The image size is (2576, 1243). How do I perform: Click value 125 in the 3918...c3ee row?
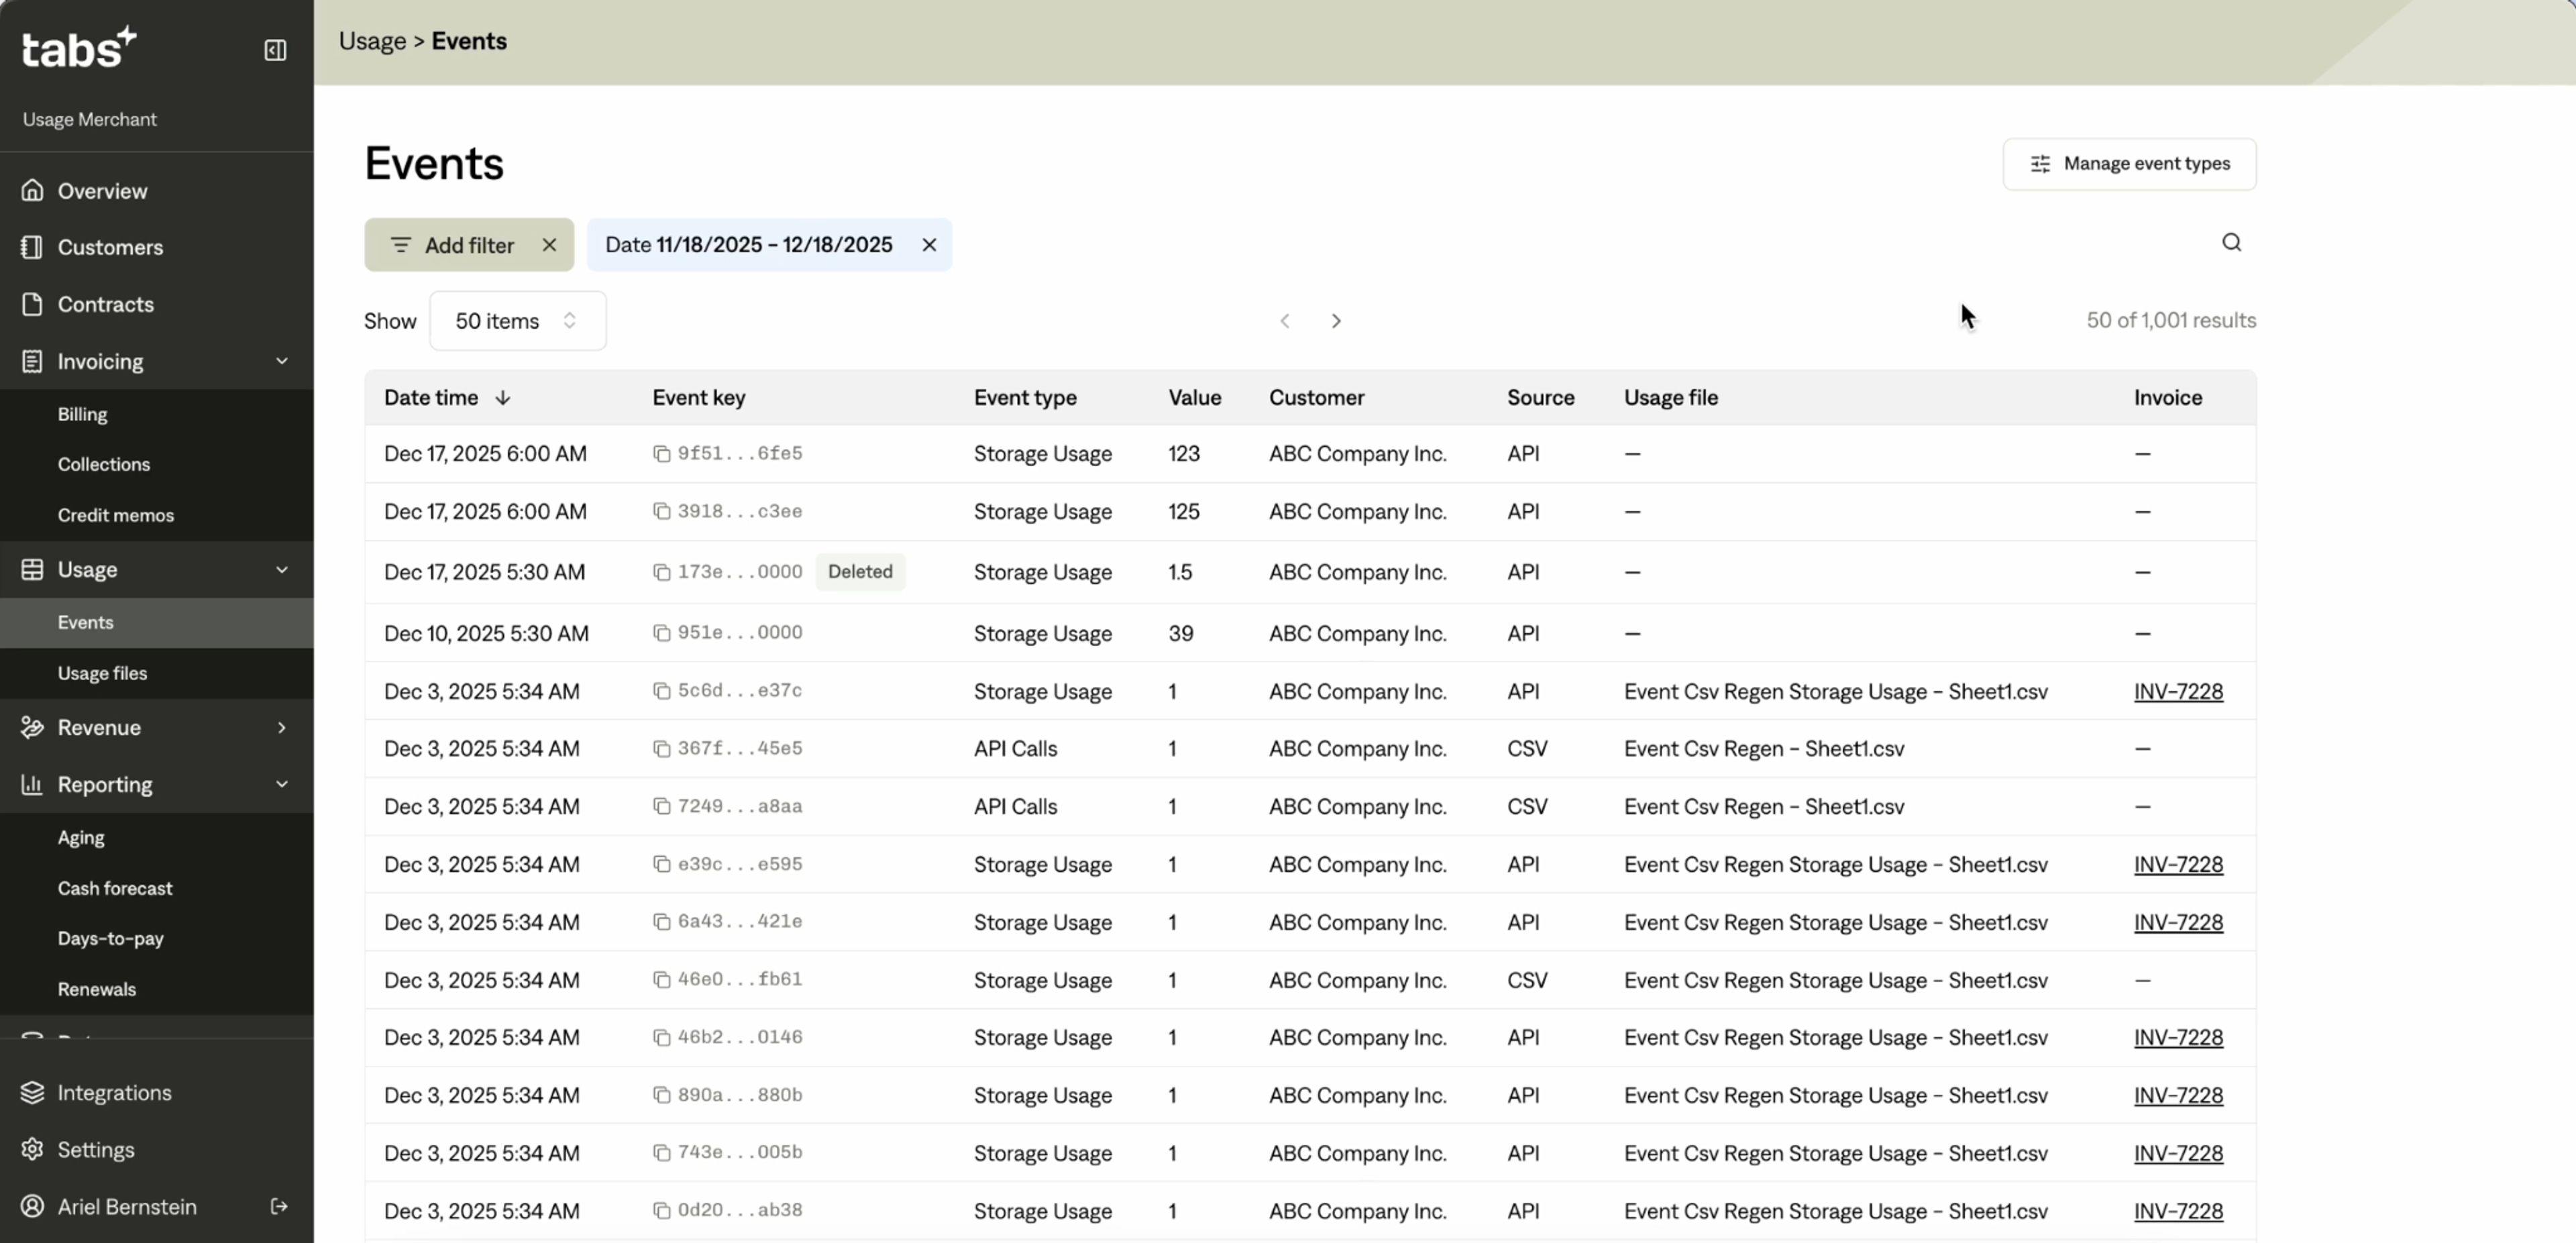click(1183, 512)
